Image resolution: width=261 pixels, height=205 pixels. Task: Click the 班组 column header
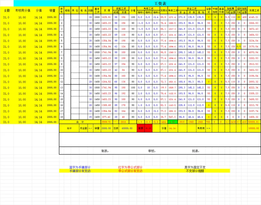pos(67,10)
